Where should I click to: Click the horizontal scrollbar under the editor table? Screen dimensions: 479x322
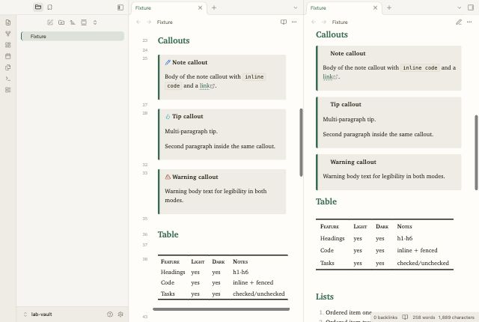pyautogui.click(x=221, y=309)
